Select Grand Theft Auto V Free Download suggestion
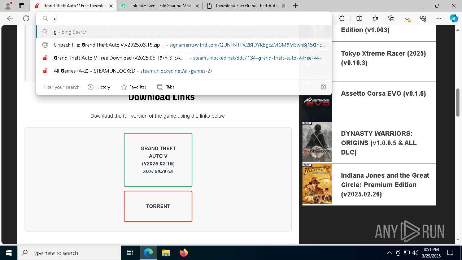Viewport: 462px width, 260px height. (184, 58)
